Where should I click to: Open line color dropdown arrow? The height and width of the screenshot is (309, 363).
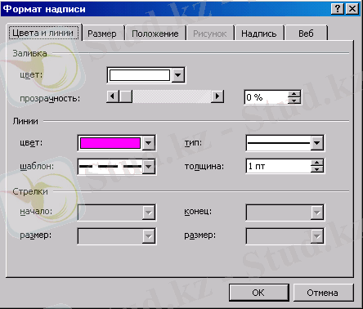coord(149,142)
